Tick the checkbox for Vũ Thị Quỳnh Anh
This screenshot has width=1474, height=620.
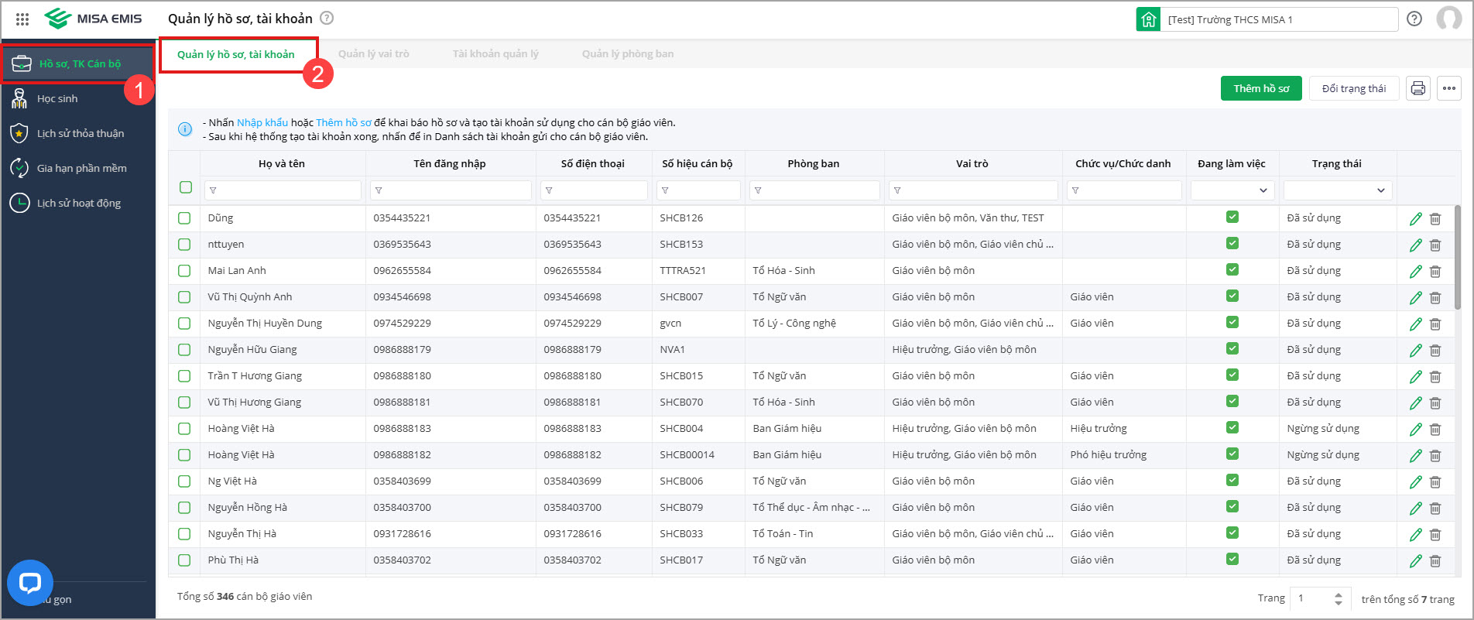[x=184, y=297]
